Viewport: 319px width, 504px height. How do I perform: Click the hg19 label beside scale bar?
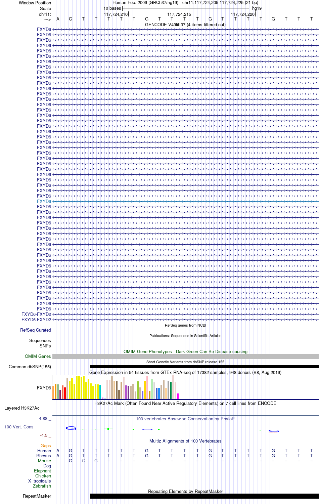(x=257, y=8)
